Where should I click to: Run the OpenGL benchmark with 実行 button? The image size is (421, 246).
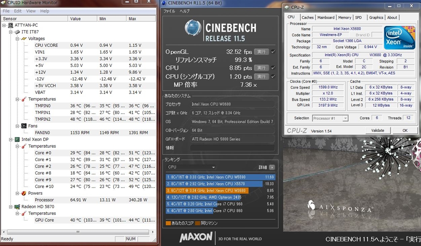point(261,52)
